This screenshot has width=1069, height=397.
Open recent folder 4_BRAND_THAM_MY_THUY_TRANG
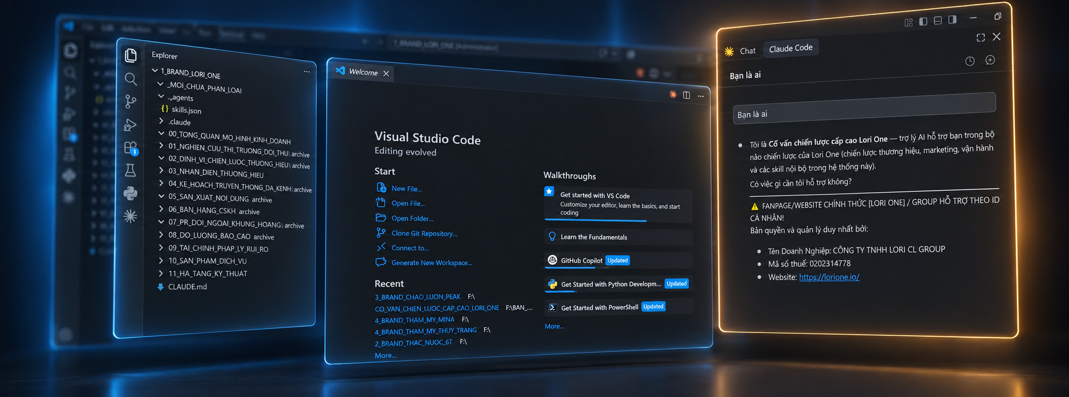[x=425, y=331]
